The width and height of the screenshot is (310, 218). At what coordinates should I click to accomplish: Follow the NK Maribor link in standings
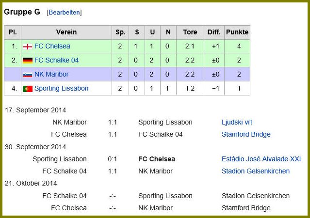click(51, 74)
